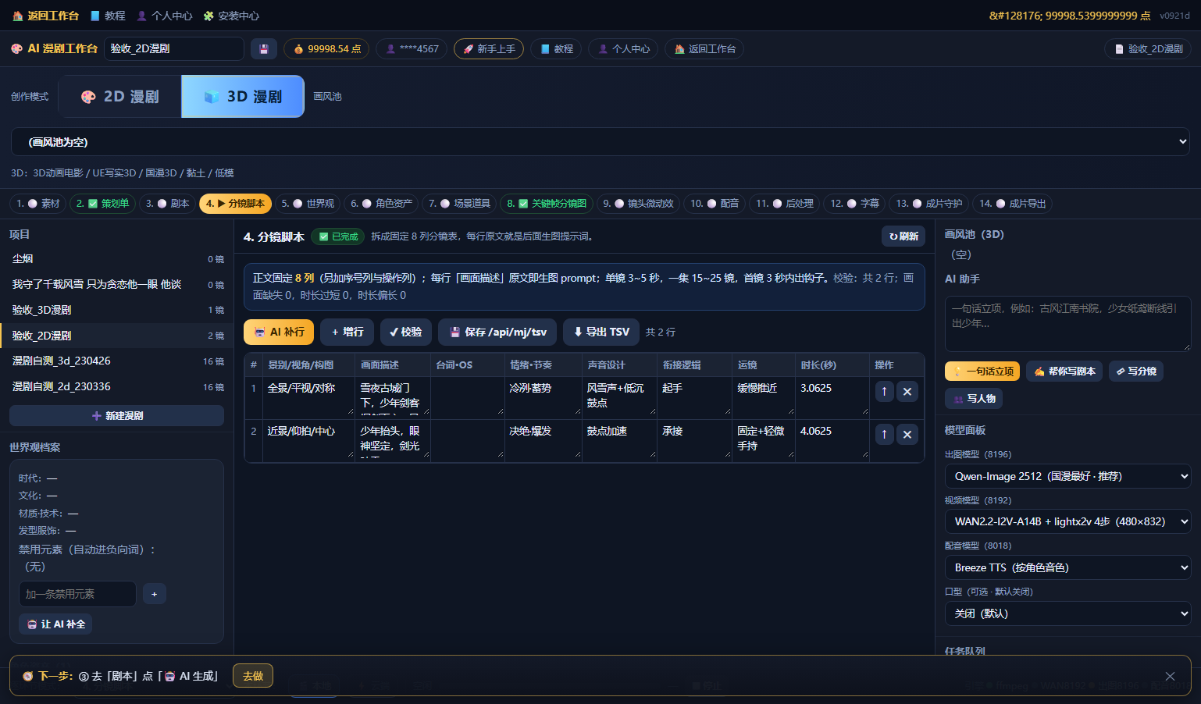Move storyboard row 2 up with arrow

coord(884,434)
